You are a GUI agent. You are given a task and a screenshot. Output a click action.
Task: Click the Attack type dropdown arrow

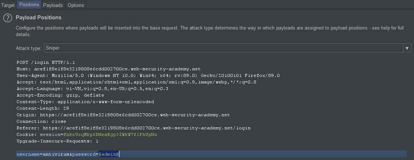[407, 48]
